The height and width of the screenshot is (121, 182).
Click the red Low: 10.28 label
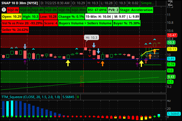(48, 17)
